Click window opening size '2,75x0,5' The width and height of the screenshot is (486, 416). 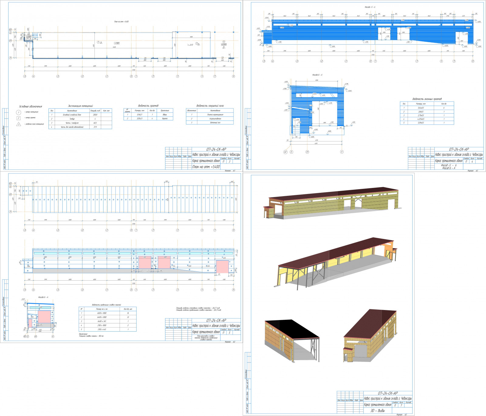tap(421, 115)
